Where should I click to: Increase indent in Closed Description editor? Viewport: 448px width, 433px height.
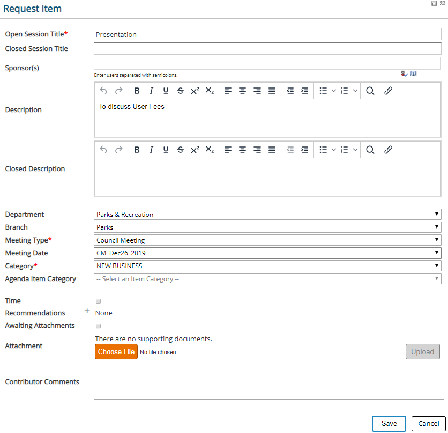coord(305,150)
